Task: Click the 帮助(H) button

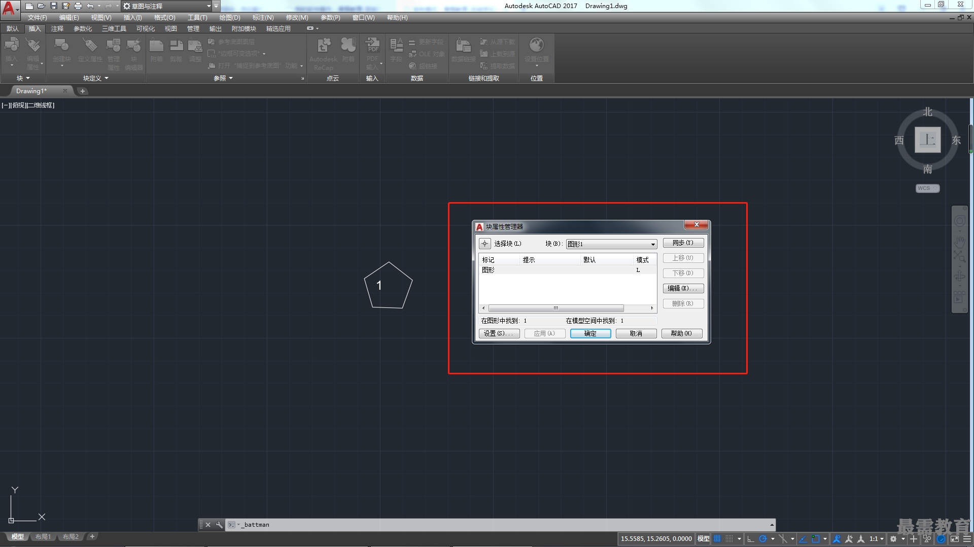Action: click(x=682, y=333)
